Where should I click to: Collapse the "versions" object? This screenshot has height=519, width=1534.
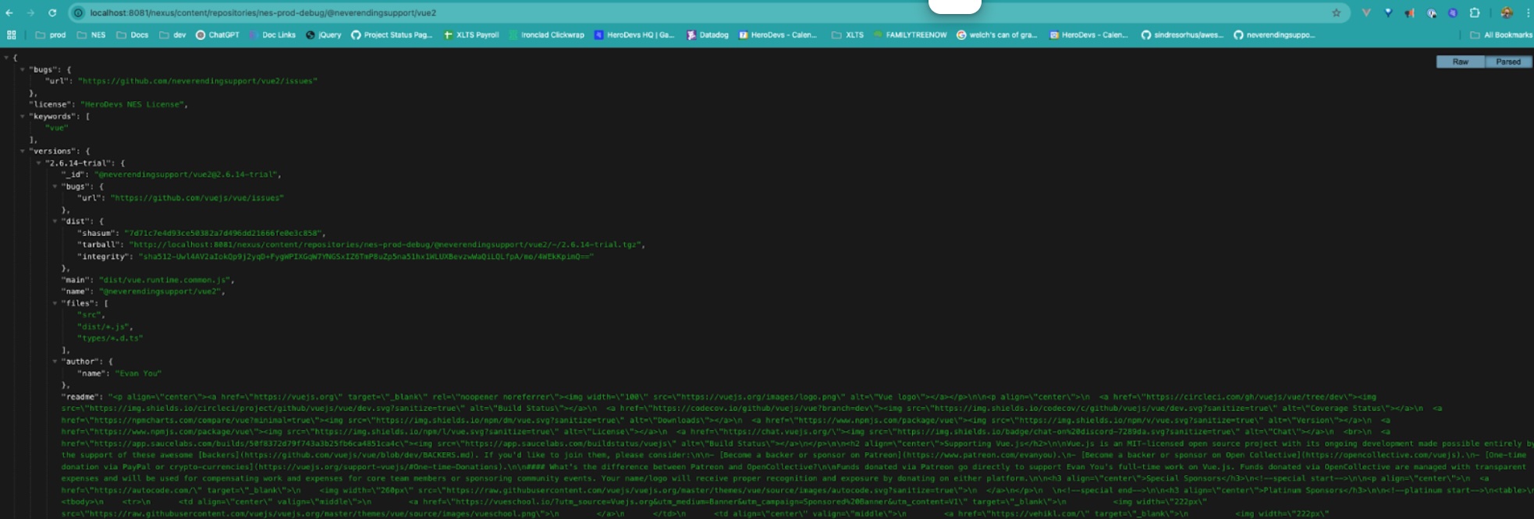23,151
